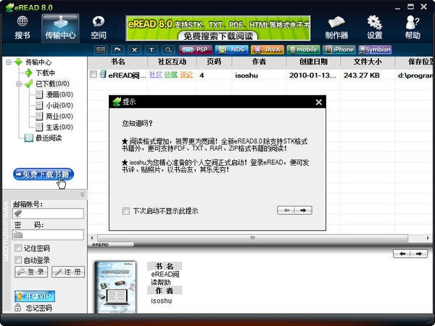Image resolution: width=435 pixels, height=326 pixels.
Task: Click the curved arrow toolbar icon
Action: click(x=118, y=50)
